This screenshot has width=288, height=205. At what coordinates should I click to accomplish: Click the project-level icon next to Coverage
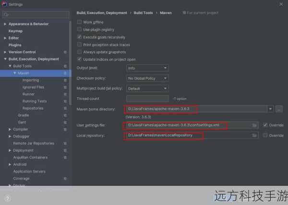[65, 179]
